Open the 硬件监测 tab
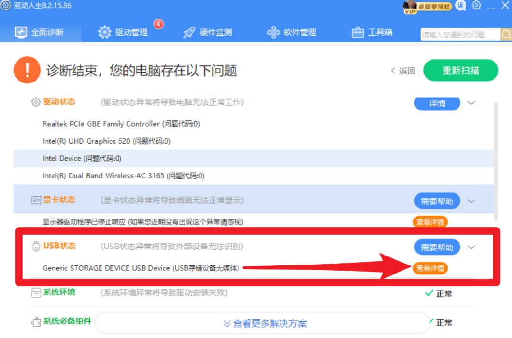Viewport: 512px width, 338px height. (207, 32)
